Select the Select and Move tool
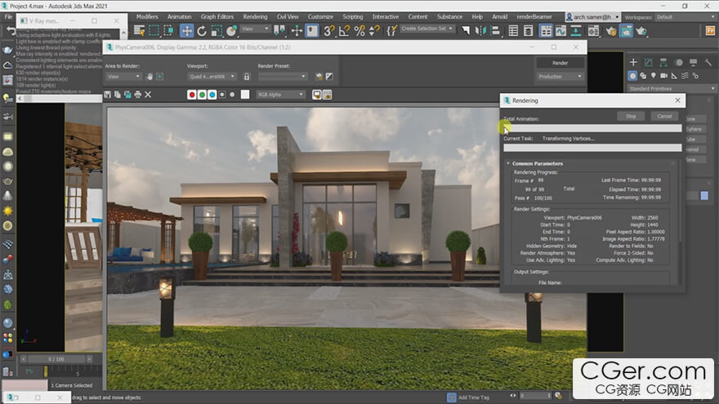 tap(186, 31)
